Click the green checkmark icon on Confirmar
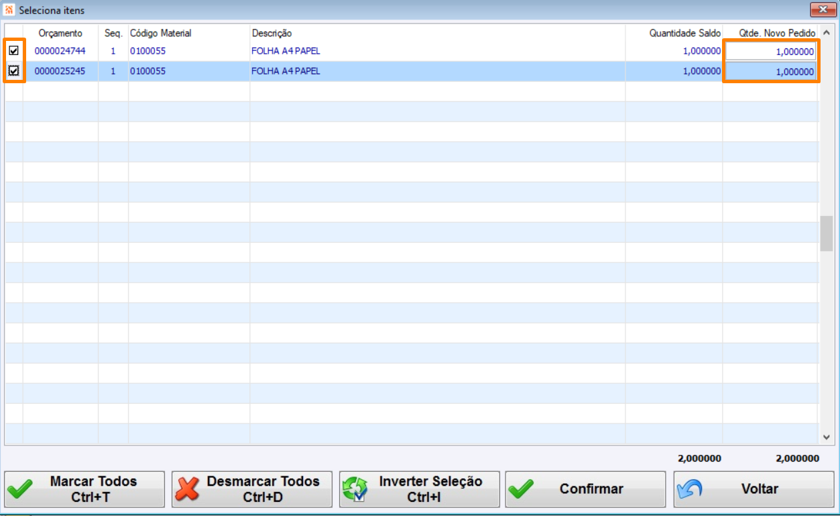Viewport: 840px width, 516px height. (521, 489)
